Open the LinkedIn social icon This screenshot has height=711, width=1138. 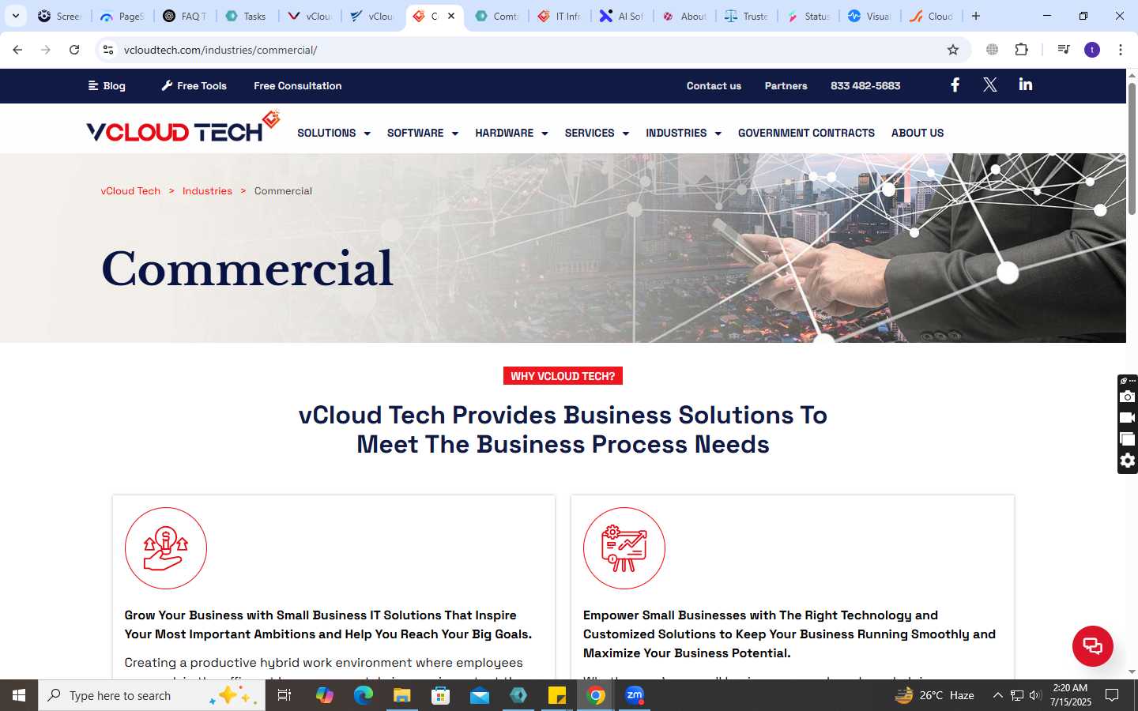click(1025, 85)
